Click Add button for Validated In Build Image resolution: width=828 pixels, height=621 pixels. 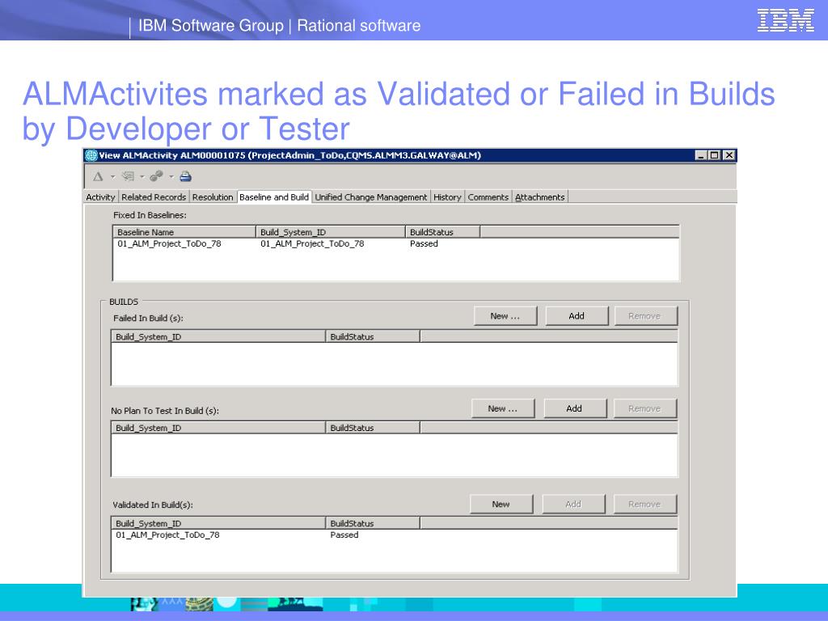573,504
